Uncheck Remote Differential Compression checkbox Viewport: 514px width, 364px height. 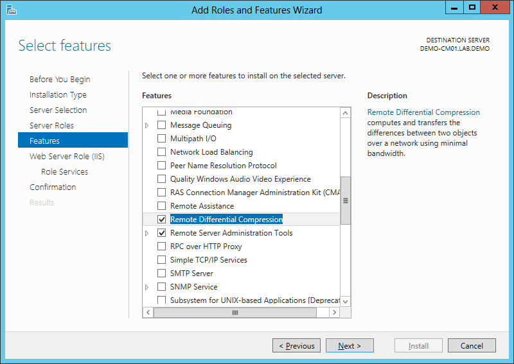tap(162, 220)
